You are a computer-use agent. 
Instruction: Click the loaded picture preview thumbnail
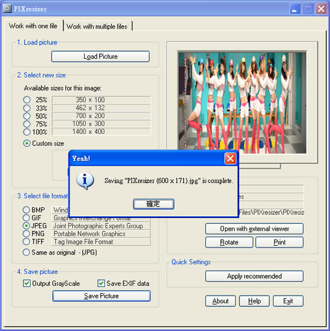pos(242,103)
